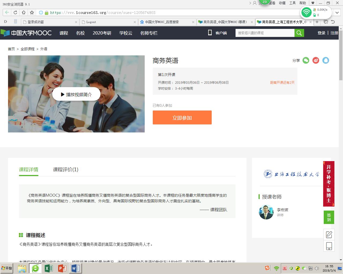Close the Logout tab

pos(135,22)
